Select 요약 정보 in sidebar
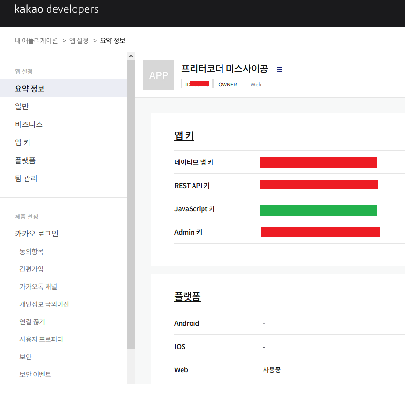The width and height of the screenshot is (405, 396). [x=63, y=88]
